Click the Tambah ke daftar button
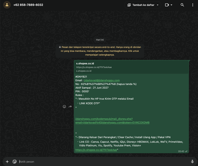Viewport: 198px width, 166px height. [x=143, y=5]
